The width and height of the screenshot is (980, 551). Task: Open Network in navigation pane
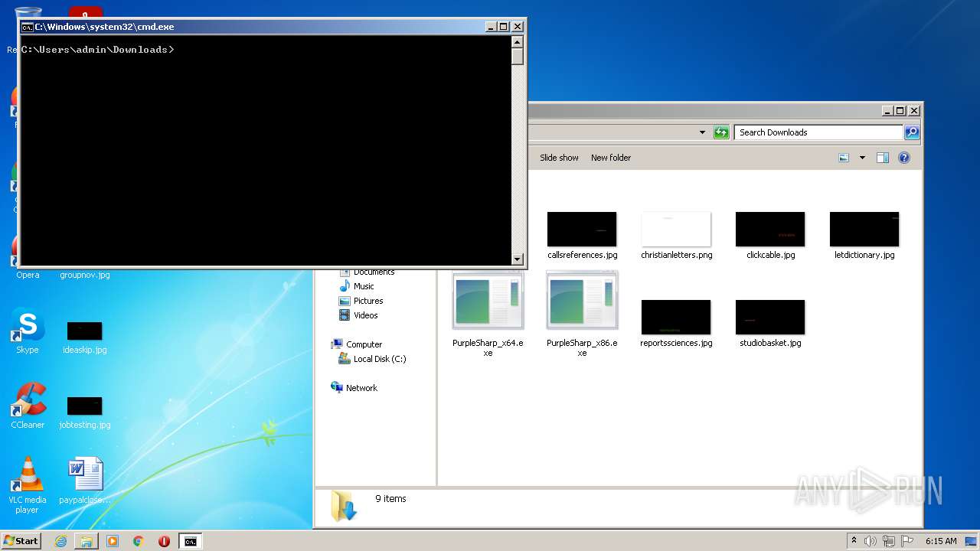coord(361,388)
